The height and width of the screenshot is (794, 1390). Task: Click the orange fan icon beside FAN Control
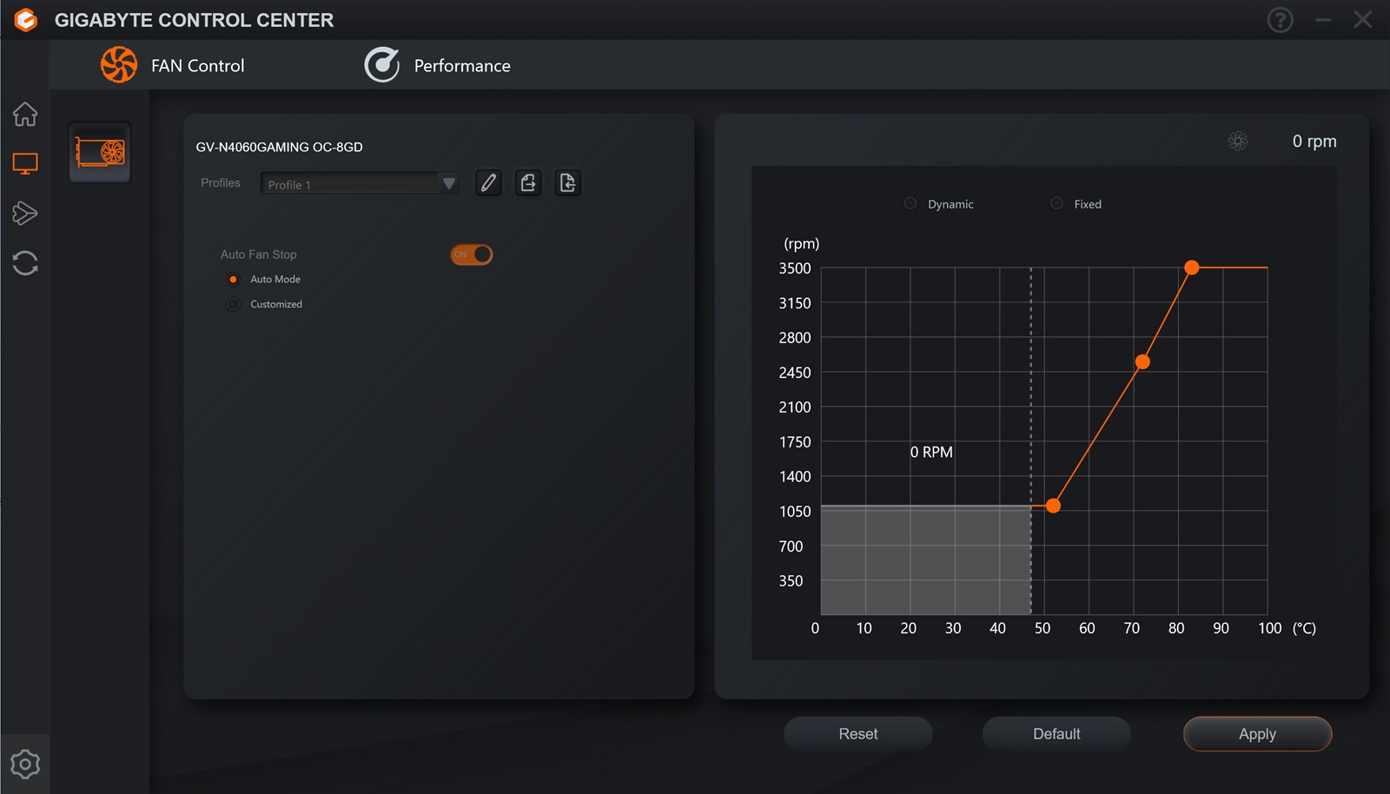click(x=119, y=65)
